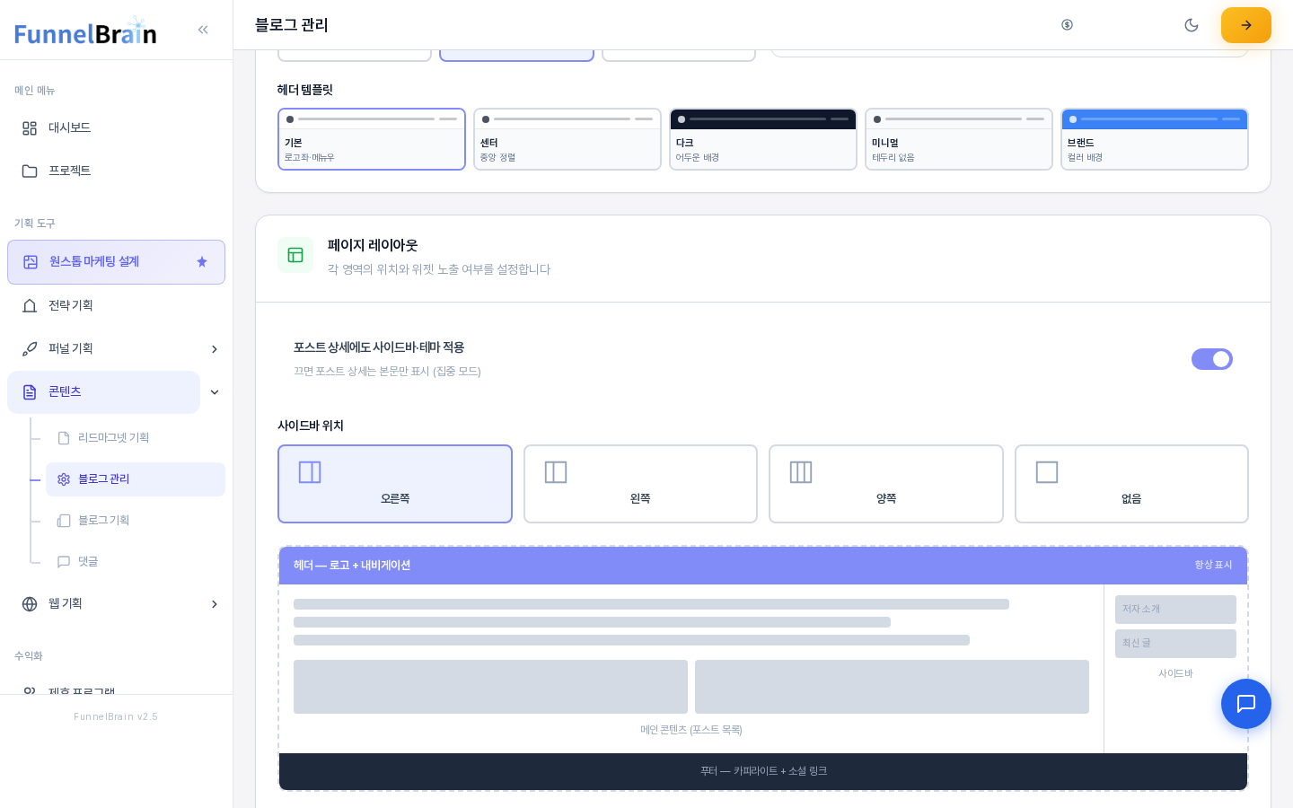Open the chat support bubble
The height and width of the screenshot is (808, 1293).
1246,704
